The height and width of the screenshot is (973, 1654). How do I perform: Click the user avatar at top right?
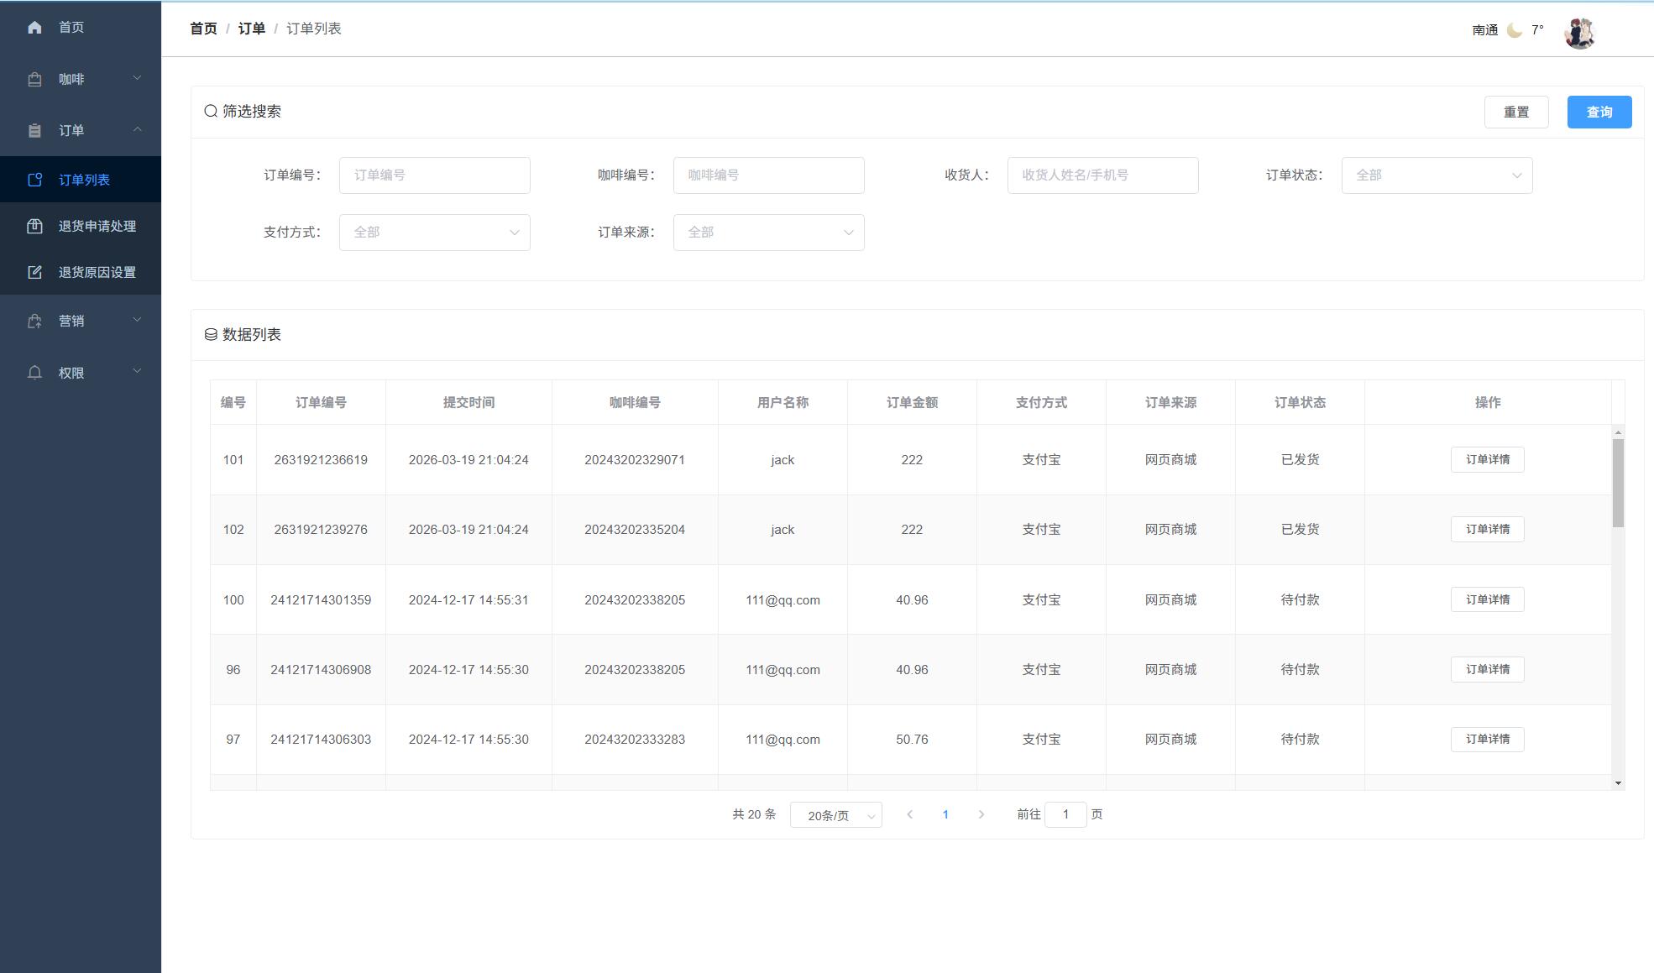click(1579, 32)
